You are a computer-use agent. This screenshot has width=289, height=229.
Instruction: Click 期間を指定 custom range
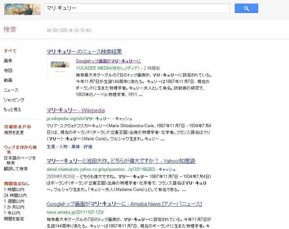14,219
